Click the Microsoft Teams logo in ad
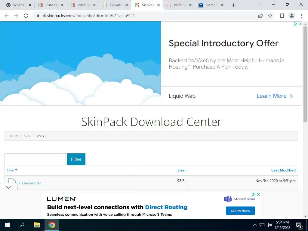 [240, 199]
